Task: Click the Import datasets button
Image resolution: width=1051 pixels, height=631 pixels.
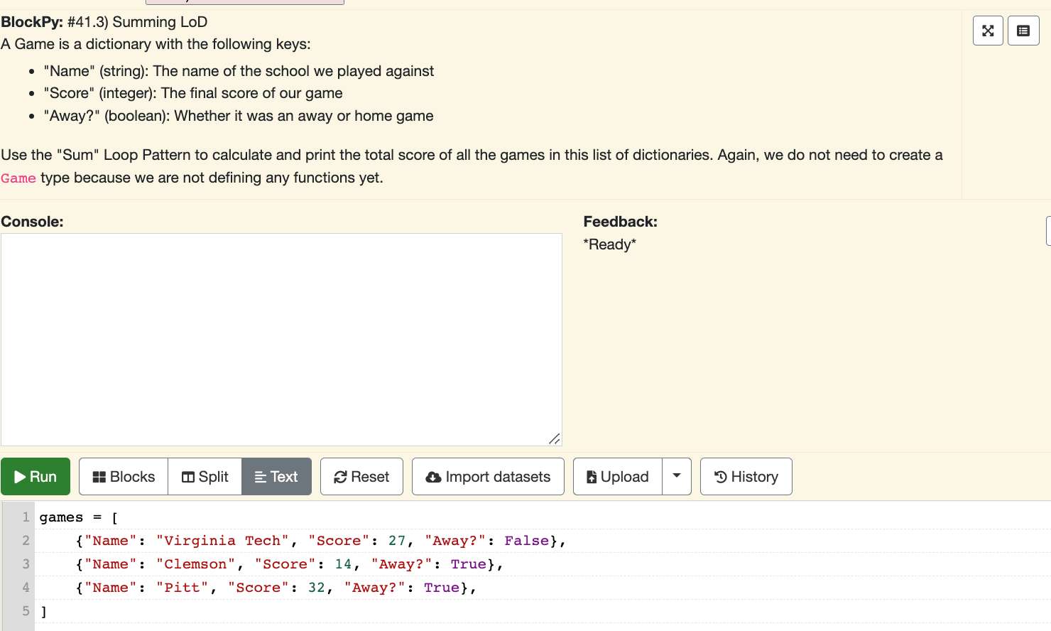Action: click(x=488, y=476)
